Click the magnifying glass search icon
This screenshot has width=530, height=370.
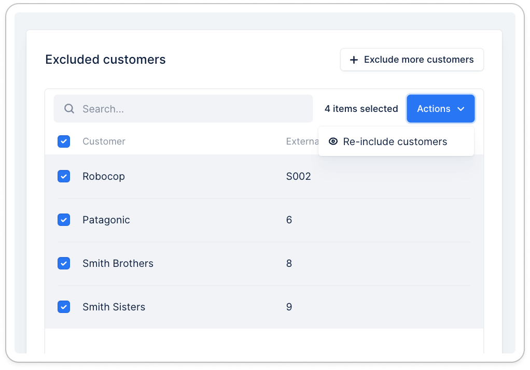pyautogui.click(x=69, y=109)
